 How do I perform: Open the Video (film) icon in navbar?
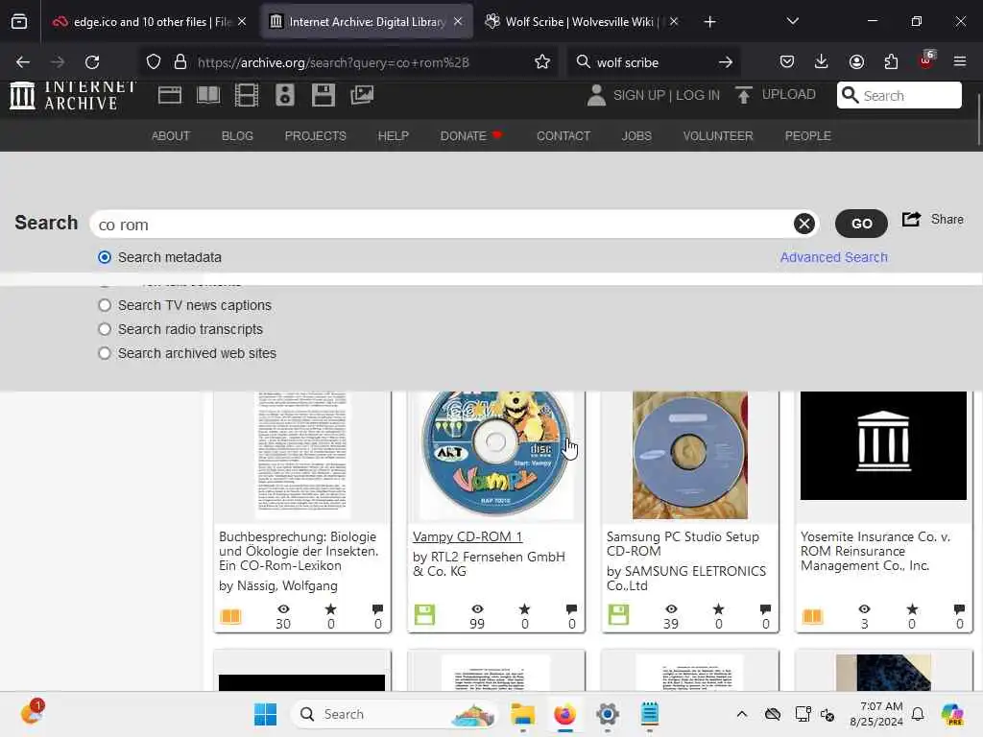[247, 95]
